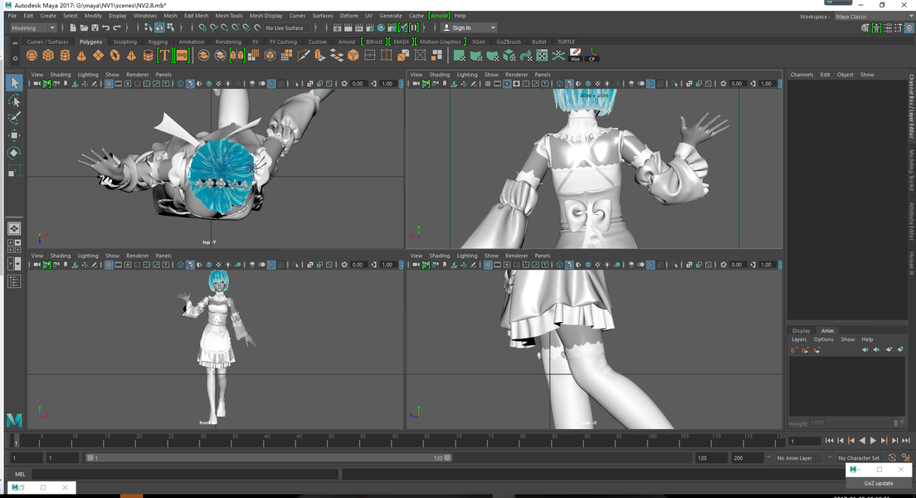The height and width of the screenshot is (498, 916).
Task: Play the animation forwards
Action: coord(873,441)
